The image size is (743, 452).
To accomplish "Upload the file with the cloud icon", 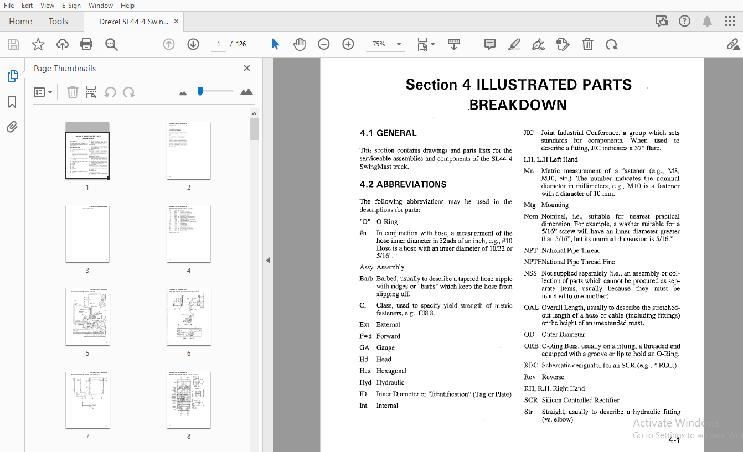I will (x=63, y=44).
